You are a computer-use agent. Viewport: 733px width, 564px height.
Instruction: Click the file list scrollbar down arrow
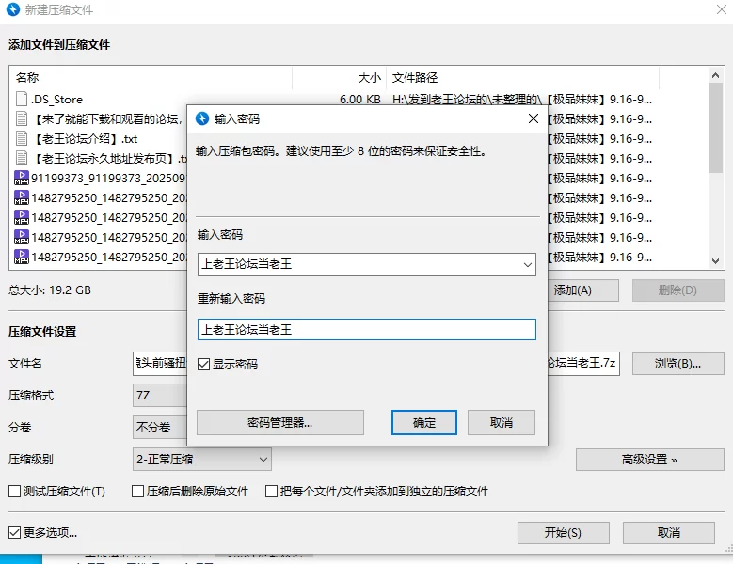[715, 261]
